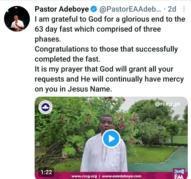Click www.rccg.org in video banner
The width and height of the screenshot is (191, 179).
click(x=84, y=176)
